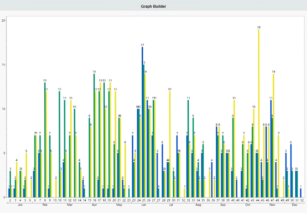Click the yellow bar labeled 14 in November

coord(273,135)
